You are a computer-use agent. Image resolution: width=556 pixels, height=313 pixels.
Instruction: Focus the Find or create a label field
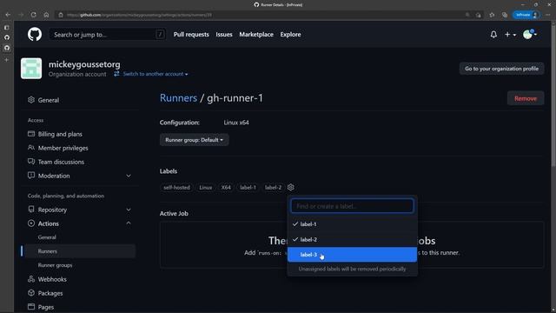click(352, 206)
